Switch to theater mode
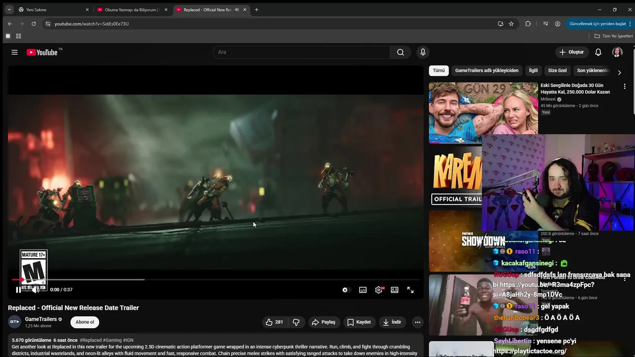This screenshot has height=357, width=635. [394, 290]
